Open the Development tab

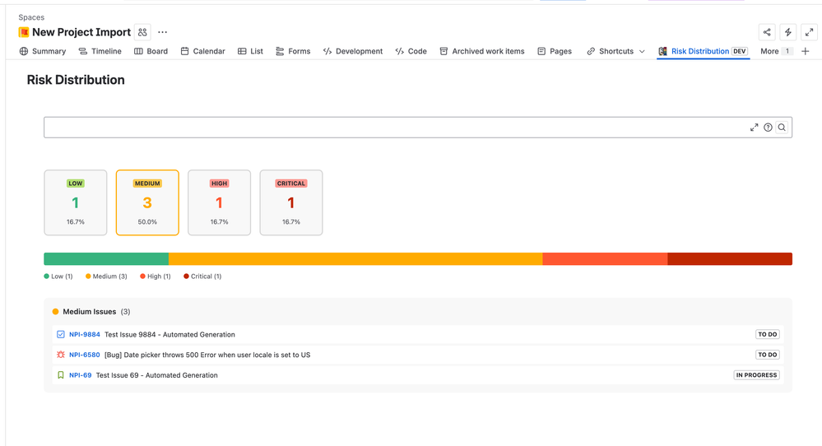click(353, 51)
